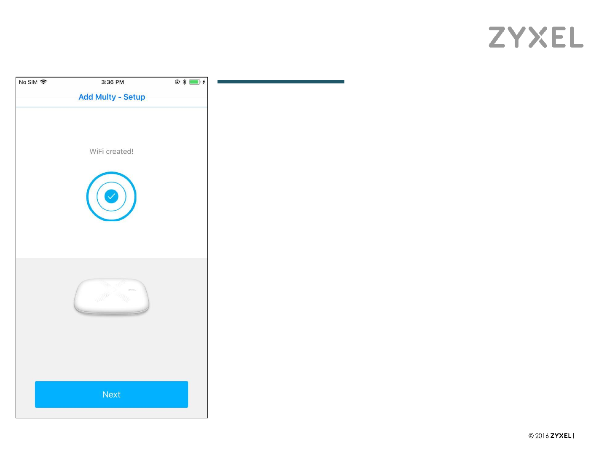607x455 pixels.
Task: Click the rotation lock status icon
Action: 177,82
